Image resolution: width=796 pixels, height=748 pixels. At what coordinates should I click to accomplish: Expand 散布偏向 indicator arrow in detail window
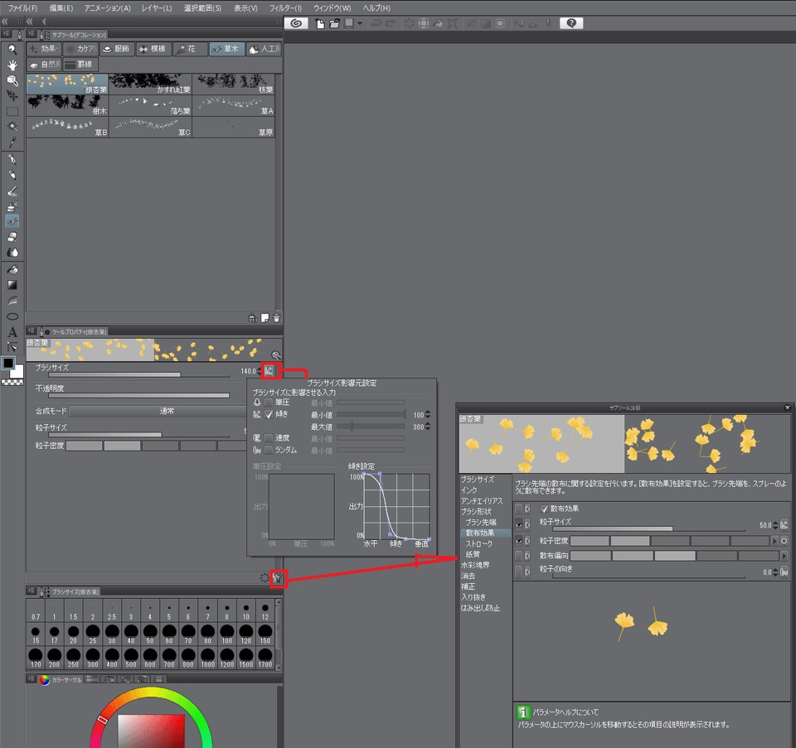point(784,557)
